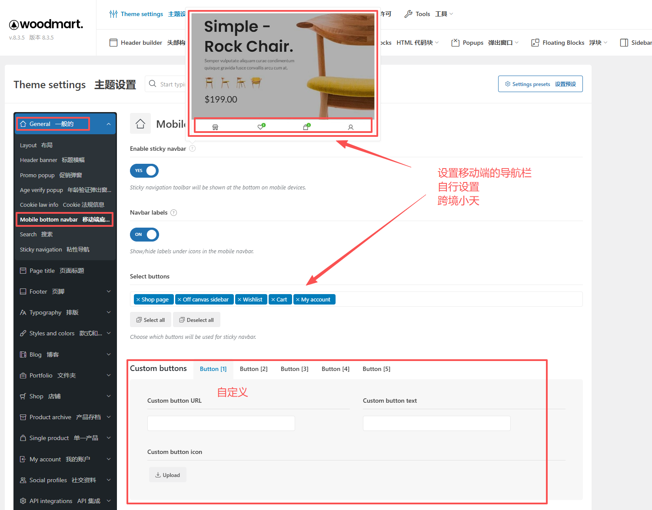Click the Settings presets button
This screenshot has height=510, width=652.
[540, 84]
